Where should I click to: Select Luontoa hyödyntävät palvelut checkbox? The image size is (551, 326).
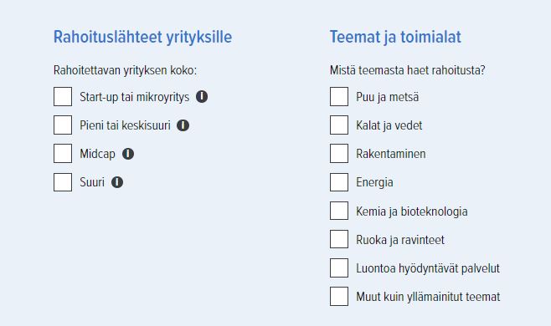coord(339,267)
